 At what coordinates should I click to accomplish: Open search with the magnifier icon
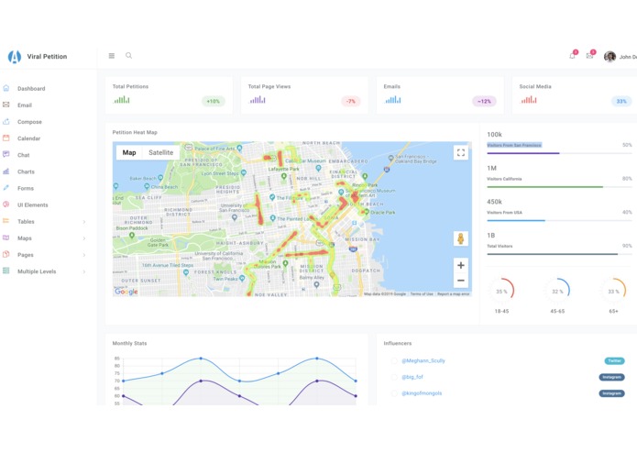point(129,56)
